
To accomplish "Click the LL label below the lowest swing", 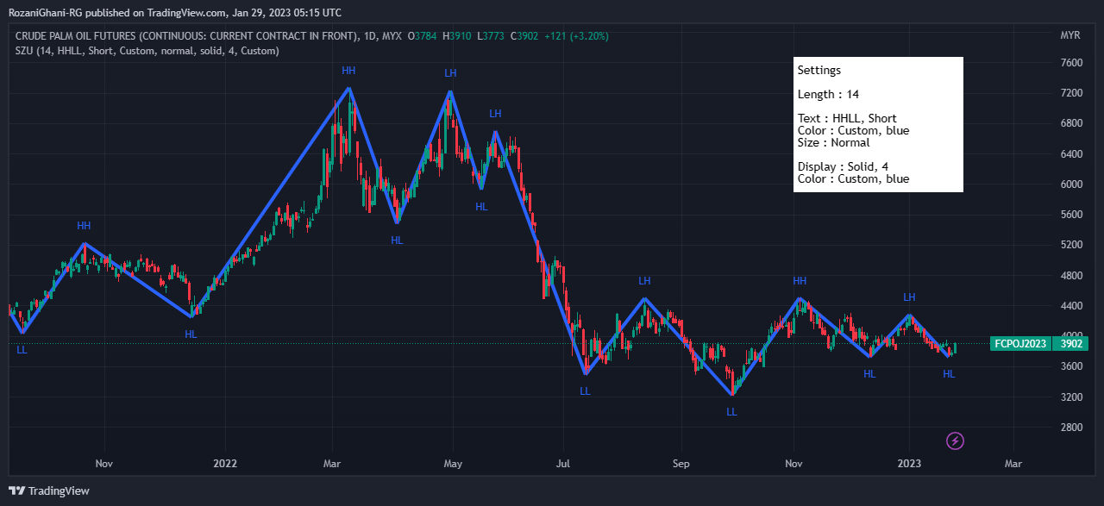I will coord(731,412).
